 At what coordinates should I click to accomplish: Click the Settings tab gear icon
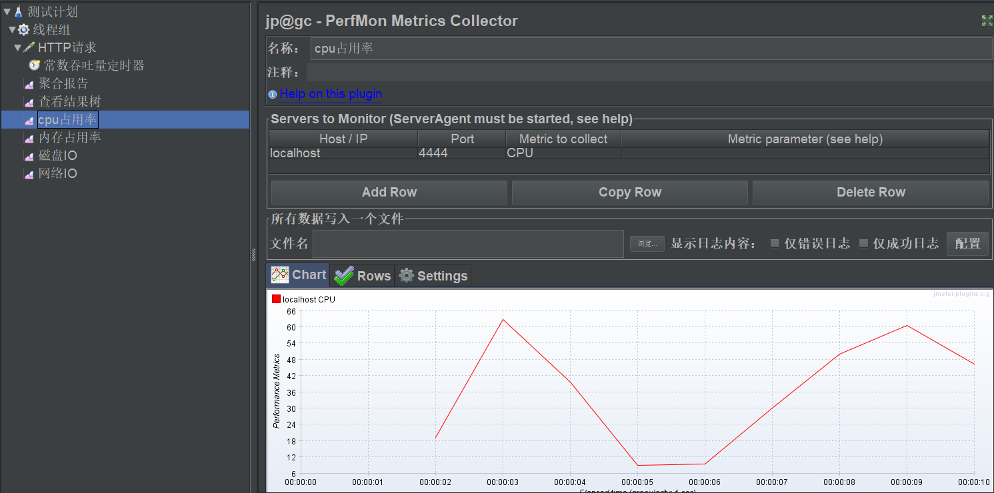click(406, 276)
